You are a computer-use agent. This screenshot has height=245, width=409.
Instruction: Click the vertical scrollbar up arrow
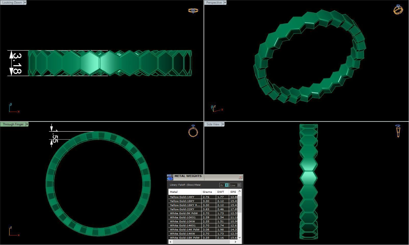click(240, 191)
